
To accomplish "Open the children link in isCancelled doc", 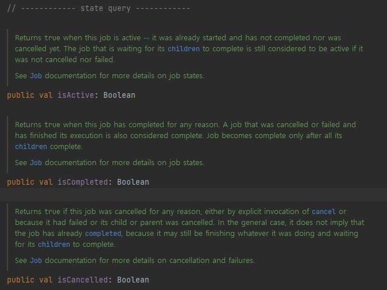I will tap(54, 245).
